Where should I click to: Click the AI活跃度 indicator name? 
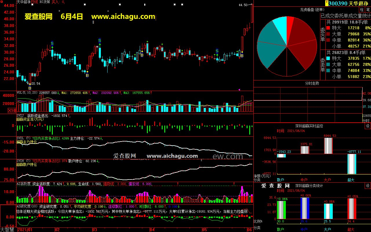click(x=23, y=184)
